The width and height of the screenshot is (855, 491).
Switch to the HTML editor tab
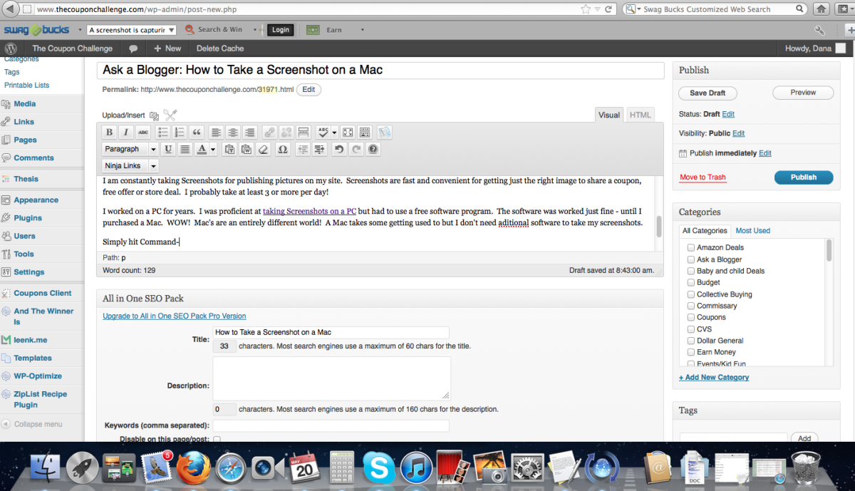click(x=640, y=115)
